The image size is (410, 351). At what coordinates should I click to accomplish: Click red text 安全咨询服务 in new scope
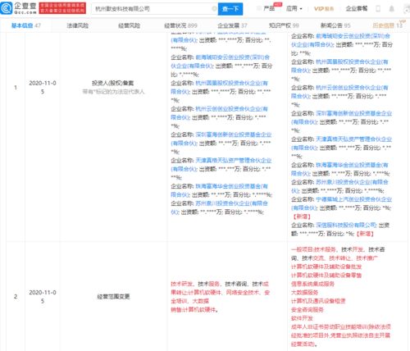click(x=307, y=310)
